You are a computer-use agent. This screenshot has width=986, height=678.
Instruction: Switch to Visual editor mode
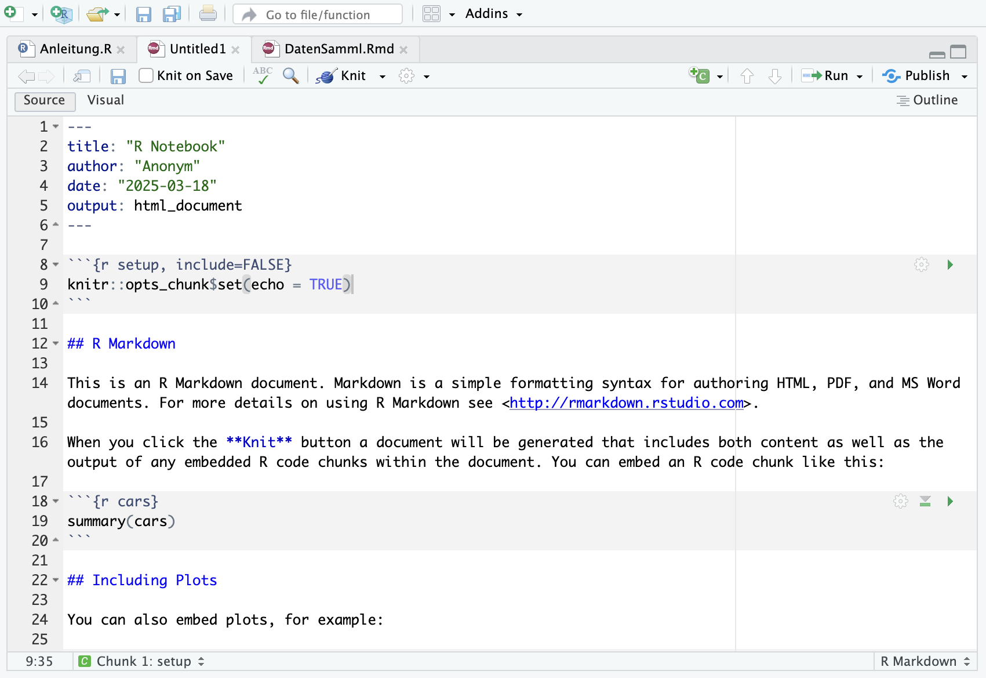coord(105,100)
